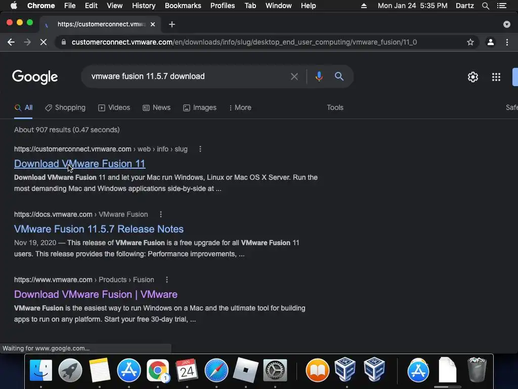This screenshot has width=518, height=389.
Task: Switch to Videos results tab
Action: click(x=114, y=107)
